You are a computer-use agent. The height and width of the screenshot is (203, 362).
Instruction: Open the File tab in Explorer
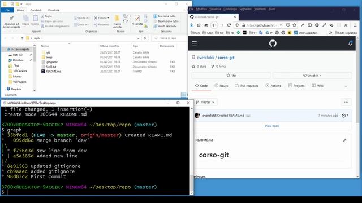tap(7, 10)
